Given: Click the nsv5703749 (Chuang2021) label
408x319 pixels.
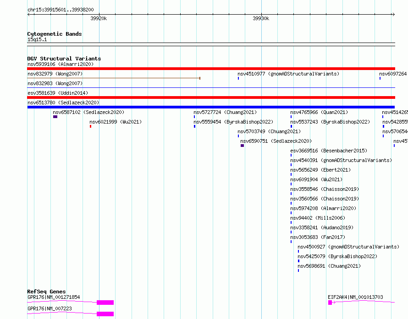Looking at the screenshot, I should click(269, 131).
